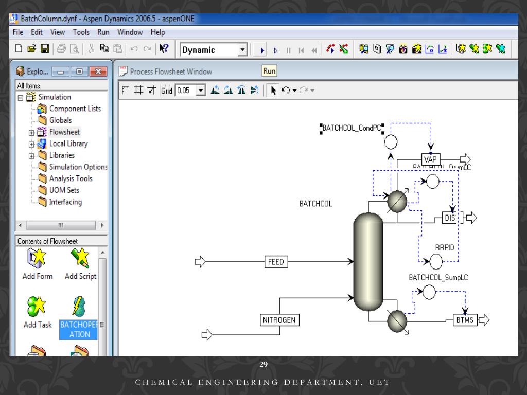The height and width of the screenshot is (395, 527).
Task: Select the FEED stream label
Action: click(276, 262)
